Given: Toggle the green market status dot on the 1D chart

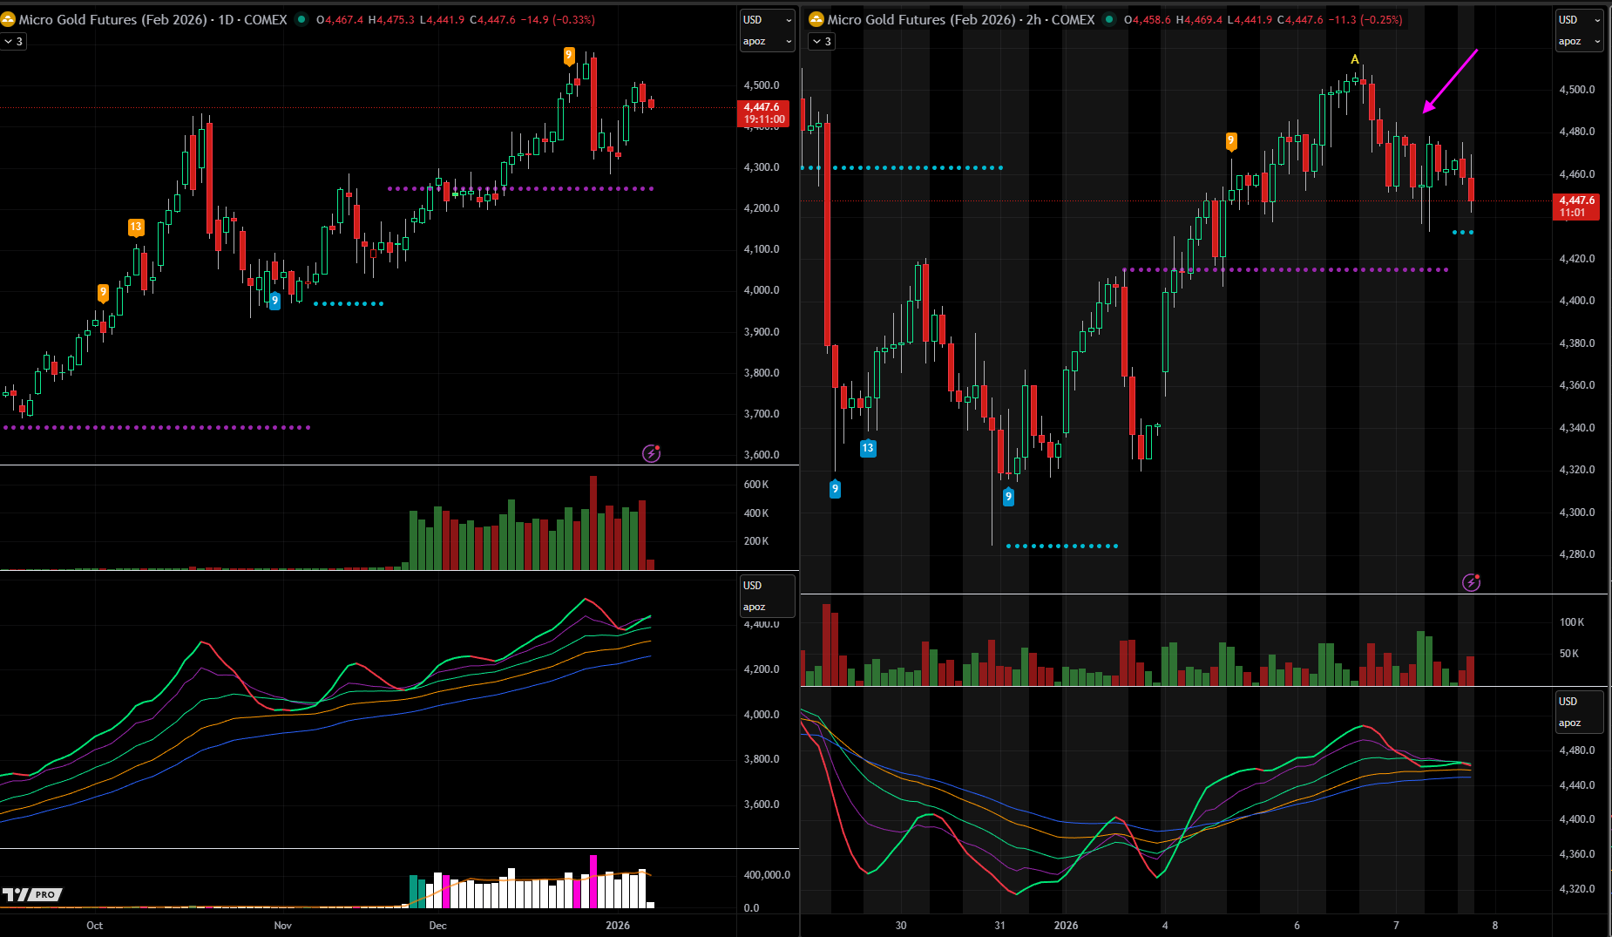Looking at the screenshot, I should (x=301, y=19).
